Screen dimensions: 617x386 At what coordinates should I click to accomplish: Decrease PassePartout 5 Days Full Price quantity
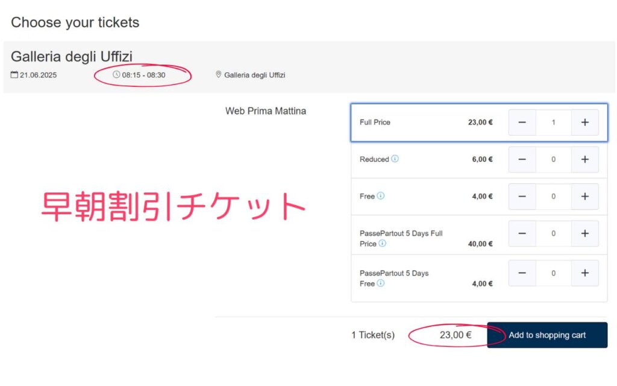coord(522,233)
